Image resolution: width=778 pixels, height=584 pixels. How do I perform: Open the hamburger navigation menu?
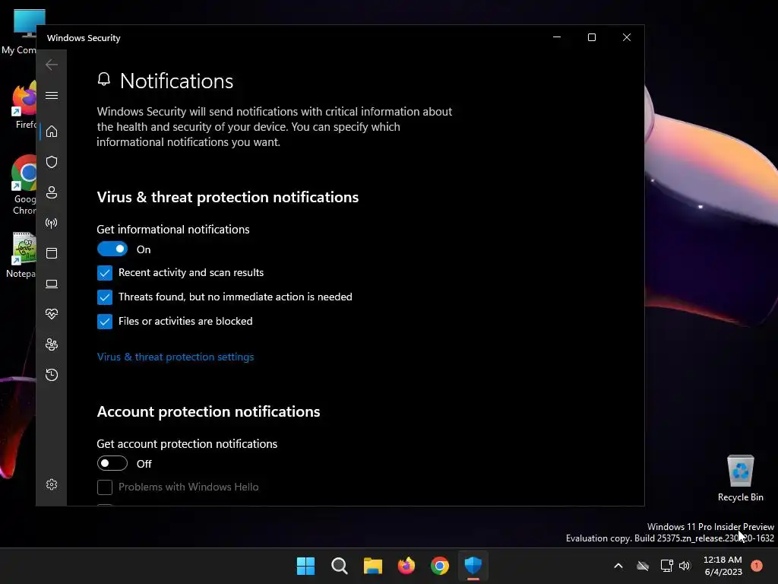tap(52, 95)
